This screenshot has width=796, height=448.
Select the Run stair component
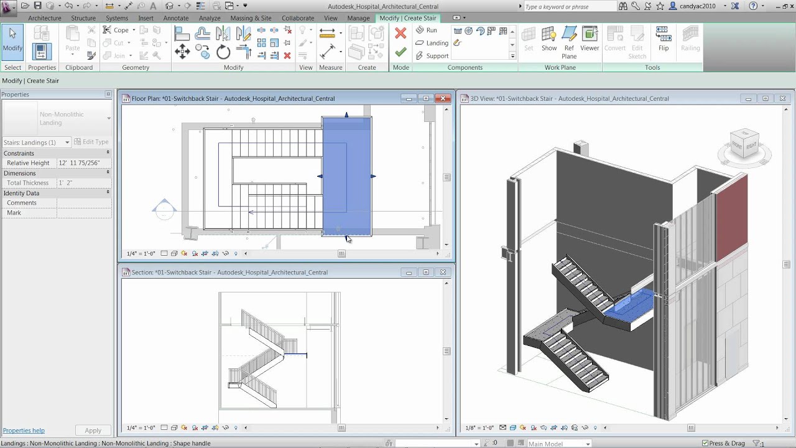tap(427, 30)
